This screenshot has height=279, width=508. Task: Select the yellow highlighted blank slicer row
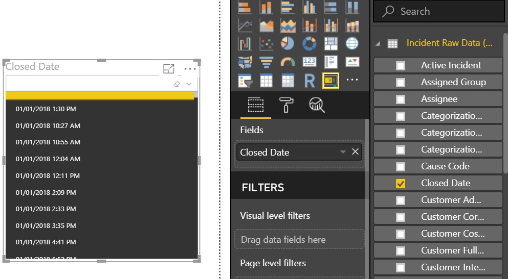coord(100,95)
